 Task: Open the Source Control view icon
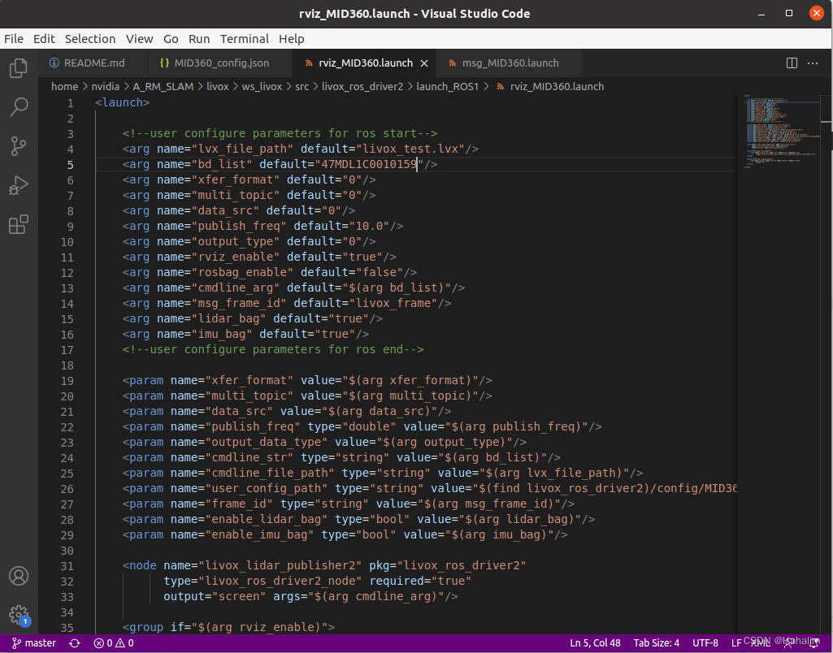click(x=19, y=146)
